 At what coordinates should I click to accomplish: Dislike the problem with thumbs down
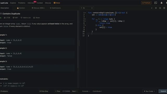pyautogui.click(x=15, y=18)
